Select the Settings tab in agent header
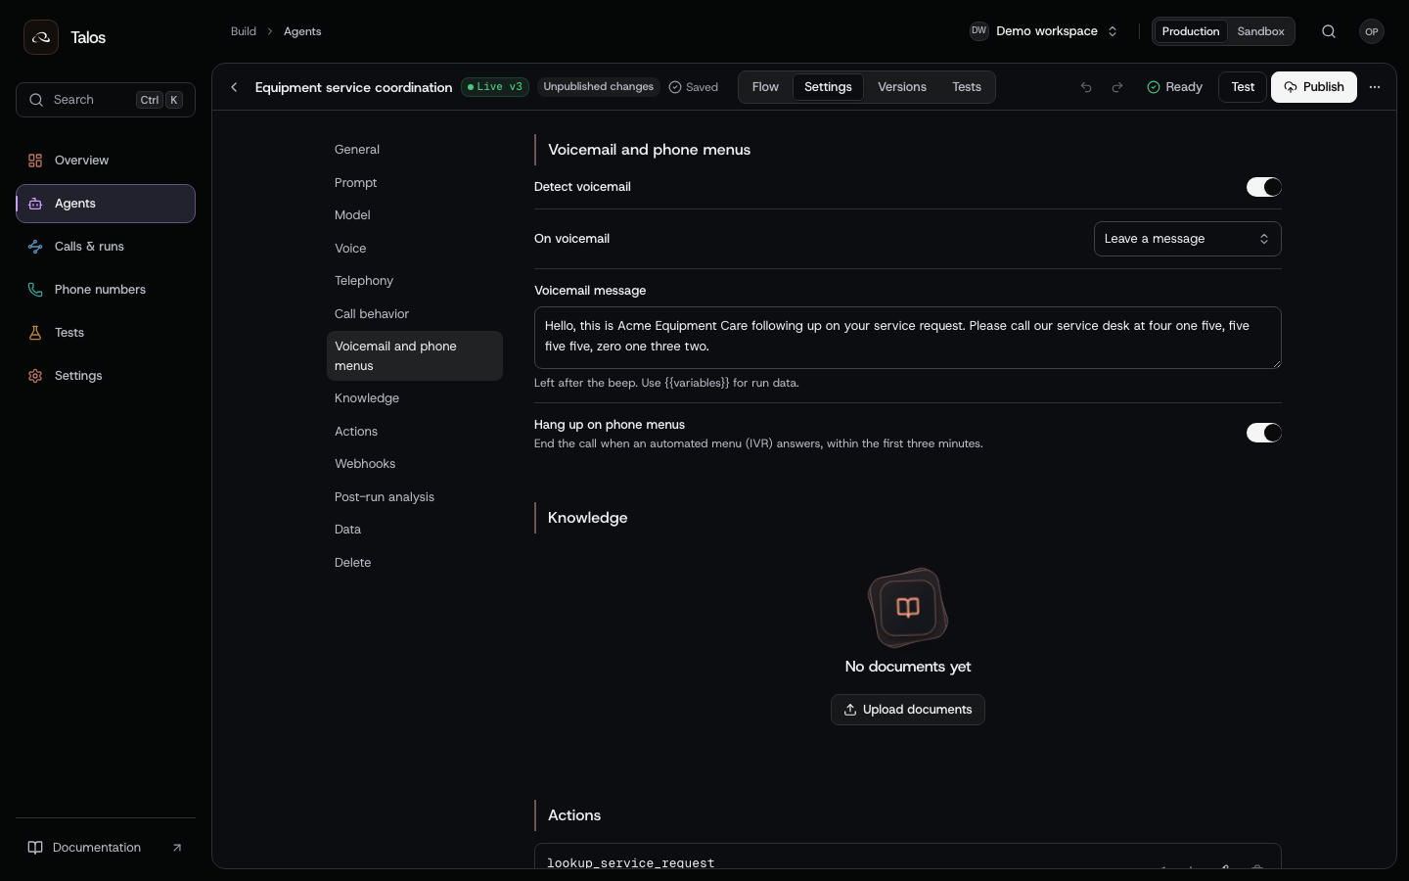1409x881 pixels. (828, 87)
